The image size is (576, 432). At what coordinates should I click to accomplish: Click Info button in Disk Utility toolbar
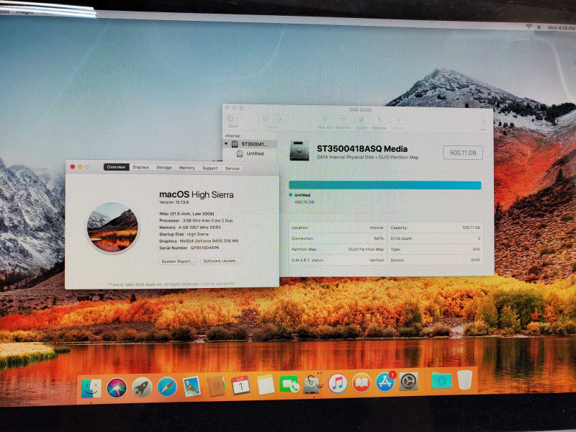pyautogui.click(x=483, y=125)
